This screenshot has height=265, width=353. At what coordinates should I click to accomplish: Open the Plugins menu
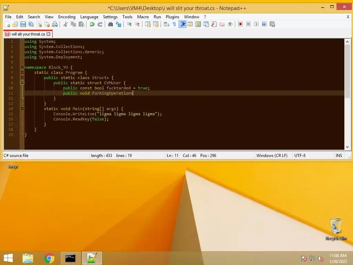click(172, 17)
